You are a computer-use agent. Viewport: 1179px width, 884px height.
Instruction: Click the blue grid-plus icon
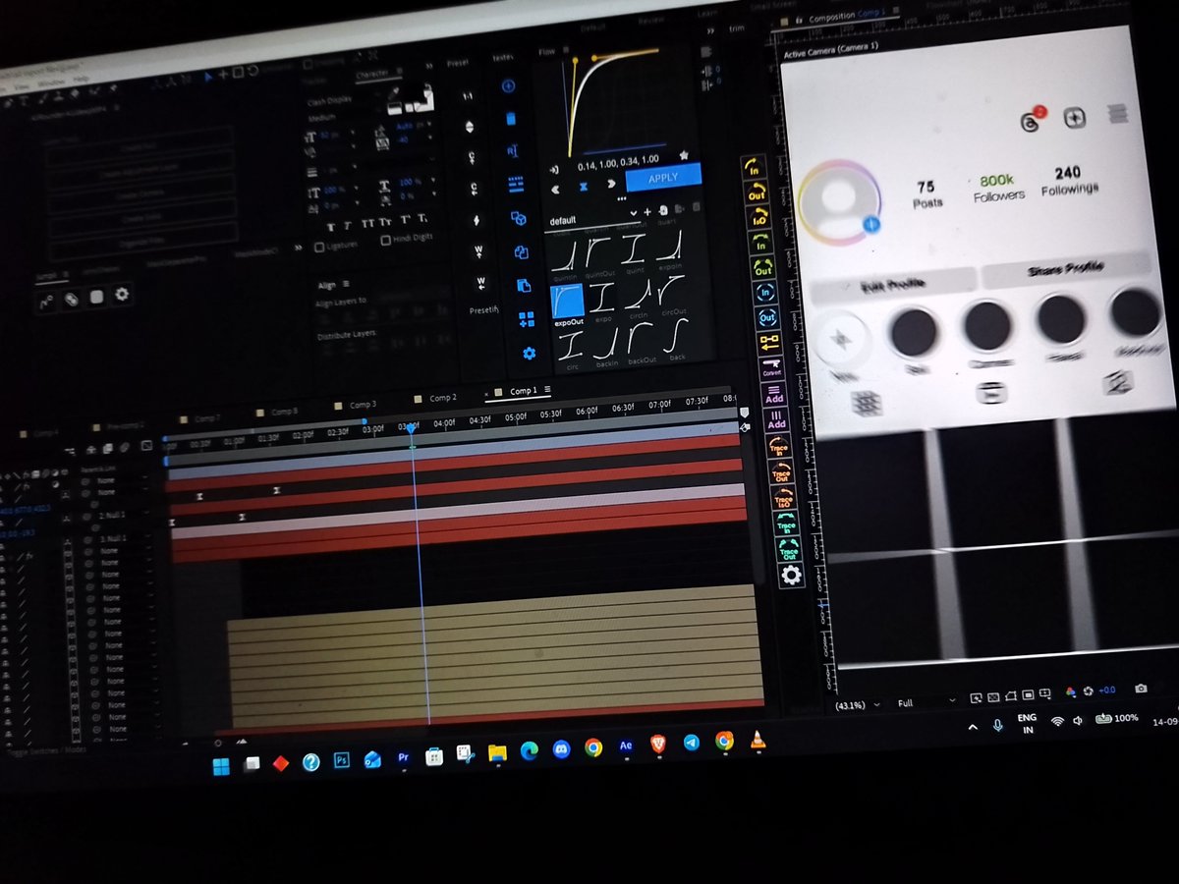point(527,319)
